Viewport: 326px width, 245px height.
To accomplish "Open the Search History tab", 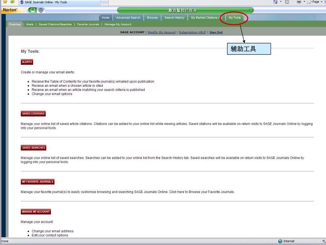I will tap(174, 18).
